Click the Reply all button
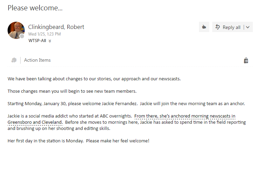The image size is (258, 182). click(x=228, y=27)
